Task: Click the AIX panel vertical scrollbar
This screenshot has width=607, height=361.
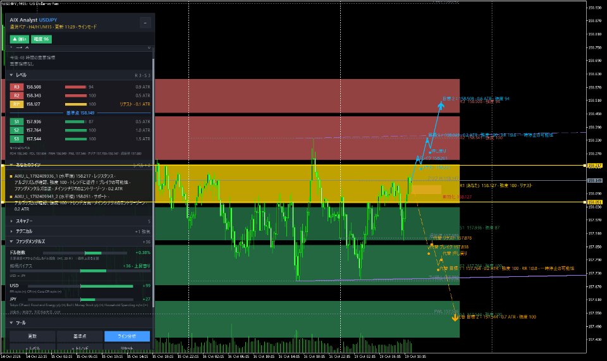Action: click(x=153, y=182)
